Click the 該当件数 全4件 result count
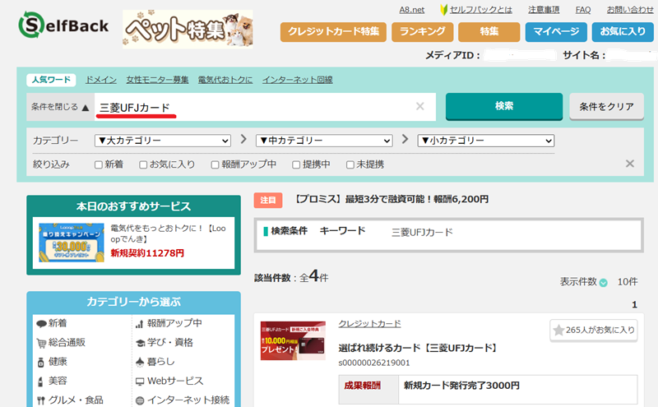 coord(291,276)
